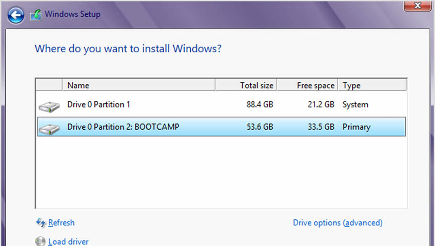Click the BOOTCAMP partition disk icon

tap(49, 129)
